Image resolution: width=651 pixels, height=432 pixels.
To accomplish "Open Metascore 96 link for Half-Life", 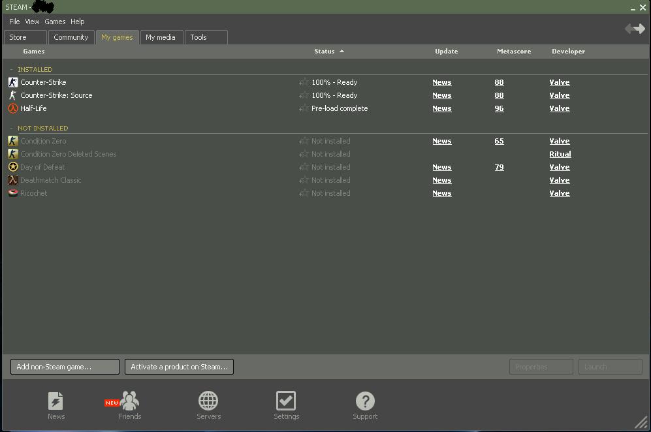I will tap(499, 109).
